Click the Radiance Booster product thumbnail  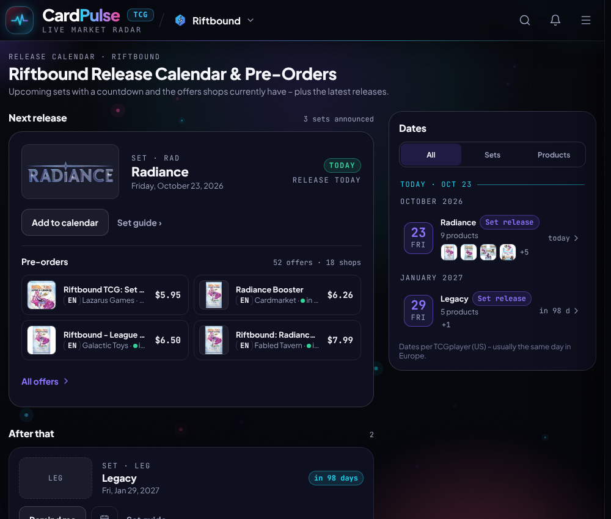(x=214, y=295)
